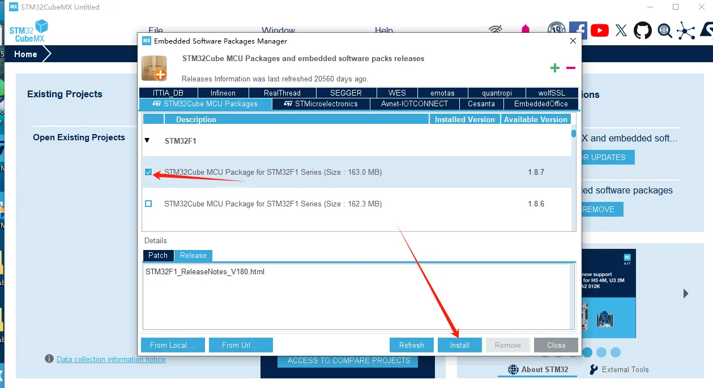713x388 pixels.
Task: Collapse the STM32F1 tree group
Action: [x=147, y=141]
